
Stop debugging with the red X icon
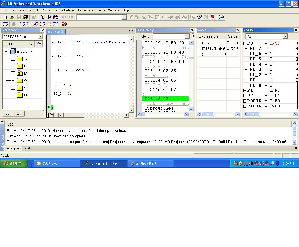point(64,24)
